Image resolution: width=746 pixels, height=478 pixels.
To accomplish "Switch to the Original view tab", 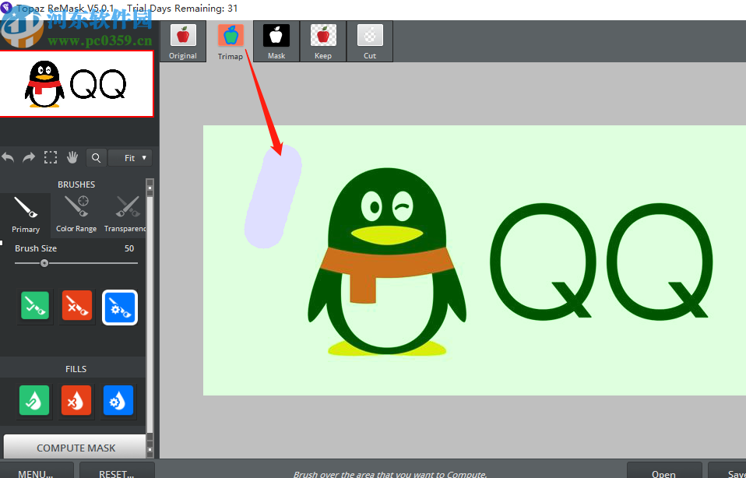I will point(183,41).
